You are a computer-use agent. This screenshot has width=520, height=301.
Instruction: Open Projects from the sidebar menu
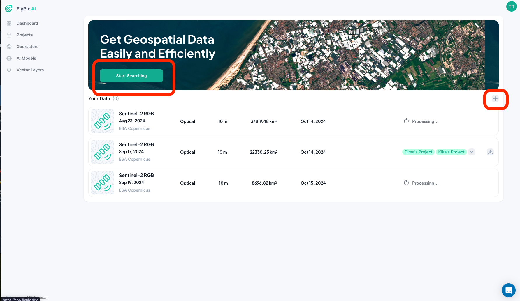(x=24, y=35)
